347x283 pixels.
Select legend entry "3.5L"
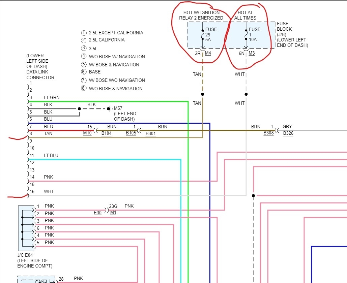[89, 48]
